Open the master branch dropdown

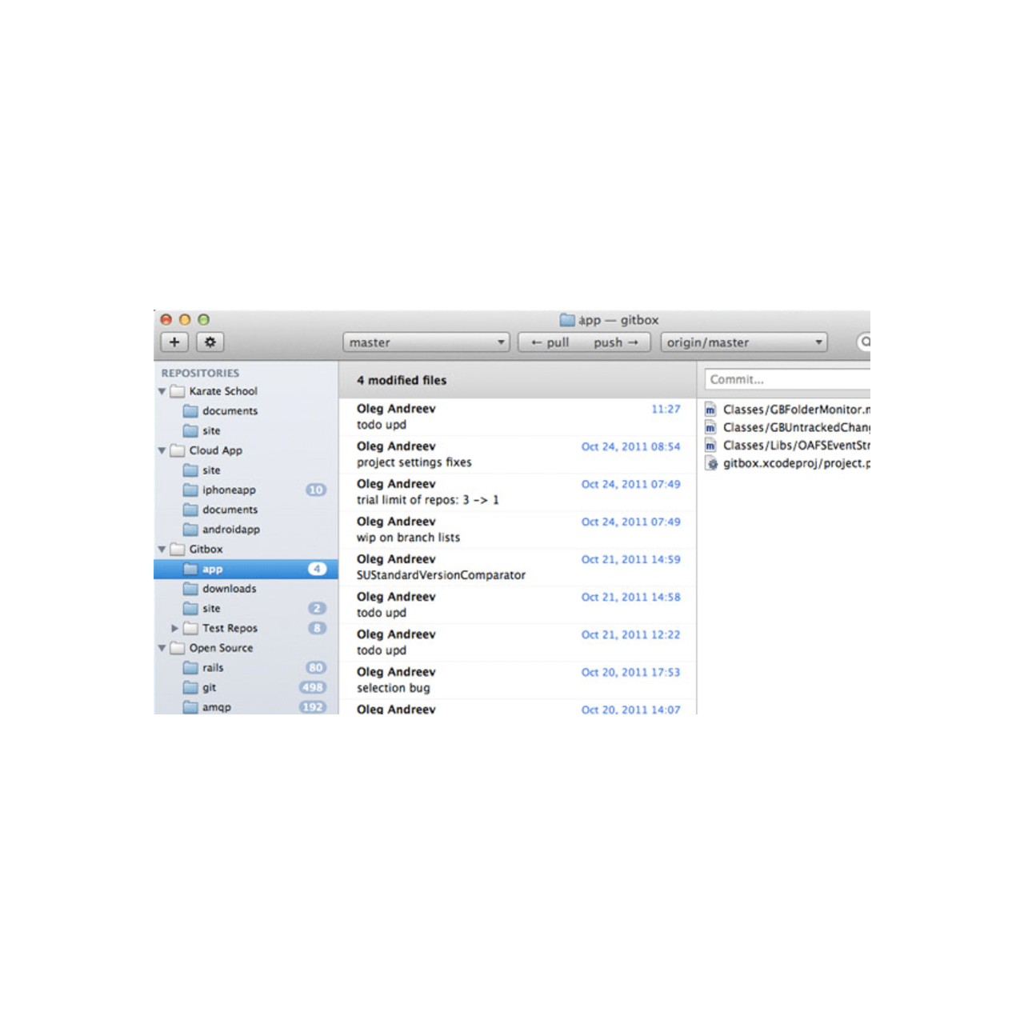pyautogui.click(x=426, y=342)
